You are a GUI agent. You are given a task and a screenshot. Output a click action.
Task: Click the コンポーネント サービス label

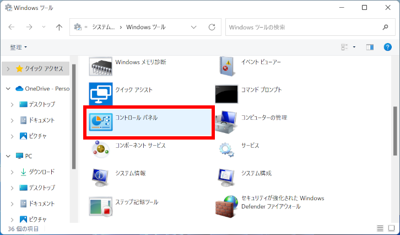point(140,145)
